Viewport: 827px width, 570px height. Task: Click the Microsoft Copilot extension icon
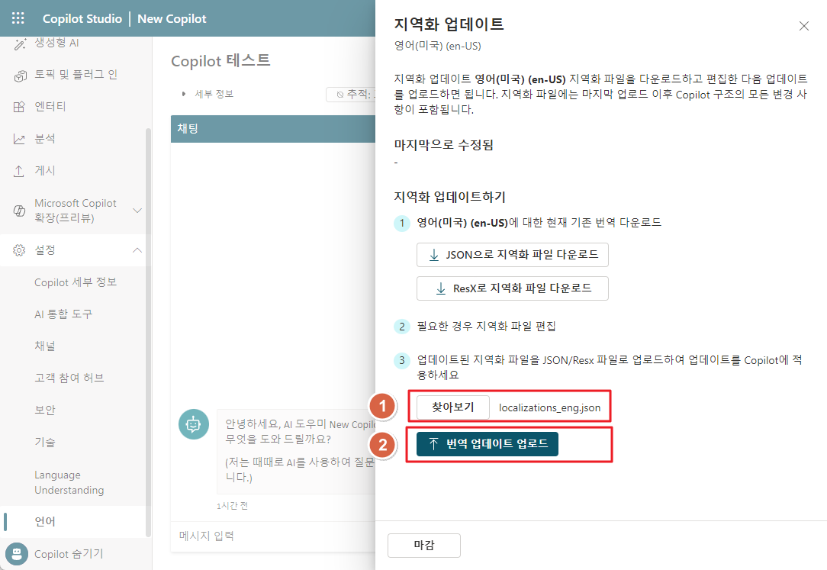[19, 211]
